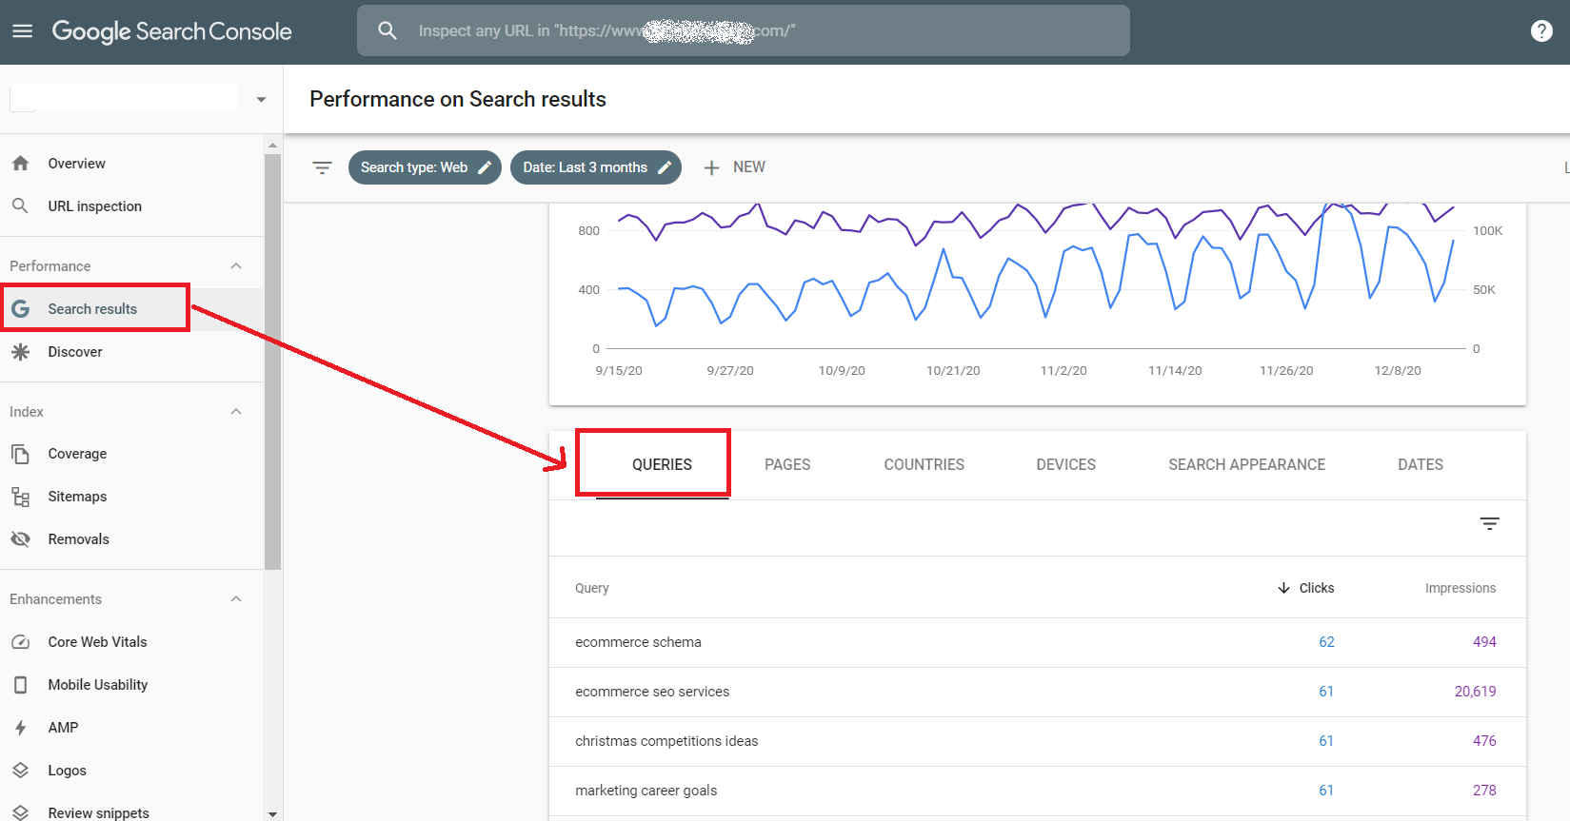1570x821 pixels.
Task: Click the Logos layers icon
Action: click(x=20, y=771)
